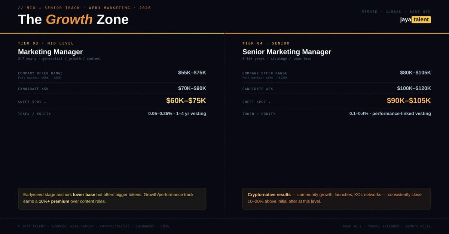Click the '$100K–$120K' candidate ask value

point(414,88)
